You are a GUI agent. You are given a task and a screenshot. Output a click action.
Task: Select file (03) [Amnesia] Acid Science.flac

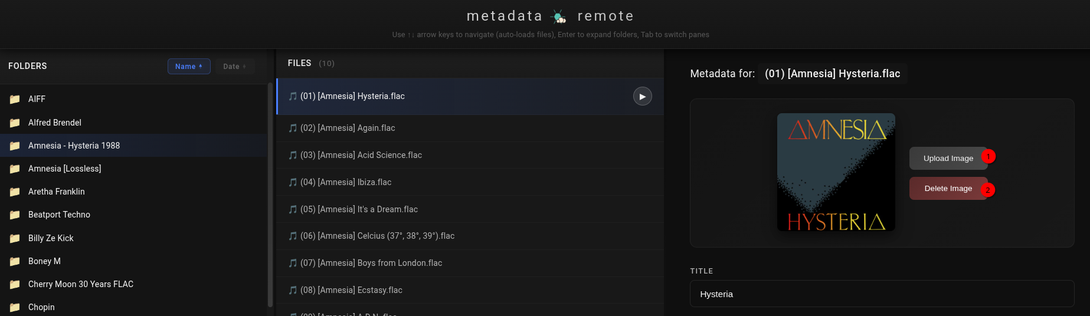tap(470, 155)
